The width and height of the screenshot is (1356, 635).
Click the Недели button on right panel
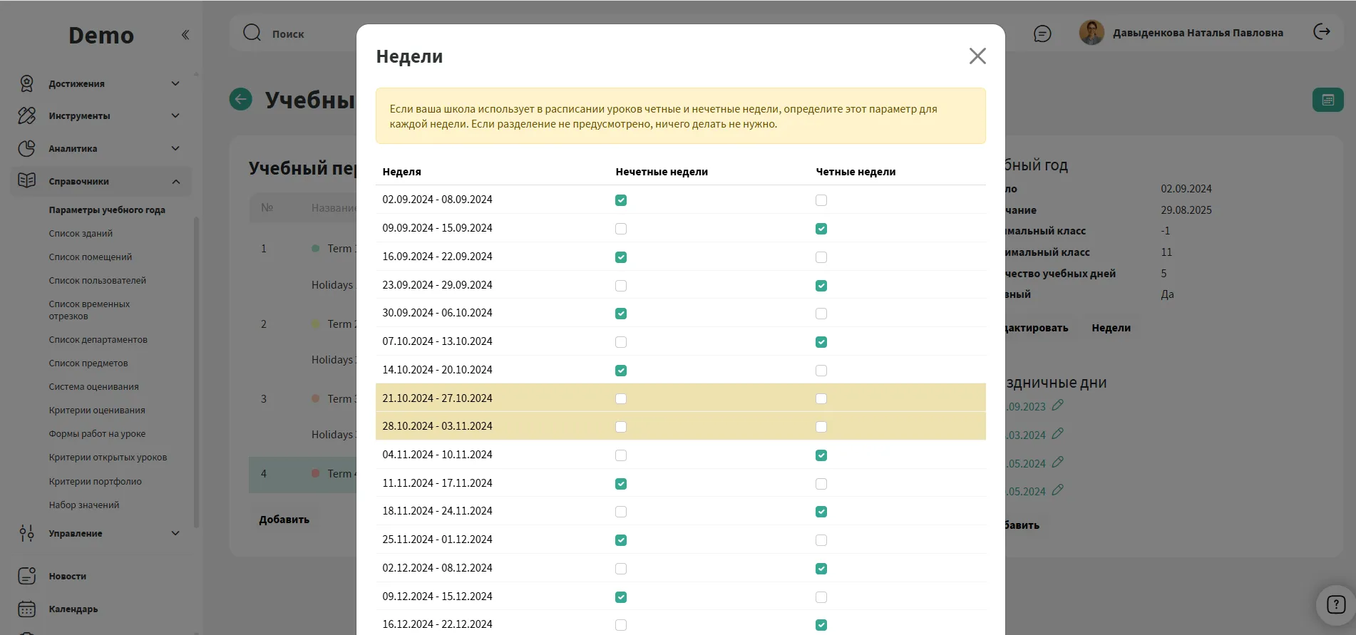[1111, 328]
